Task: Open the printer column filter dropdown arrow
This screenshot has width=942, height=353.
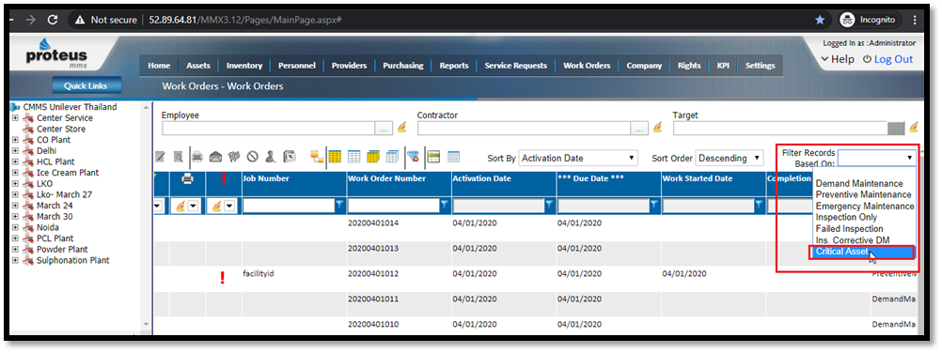Action: (x=194, y=206)
